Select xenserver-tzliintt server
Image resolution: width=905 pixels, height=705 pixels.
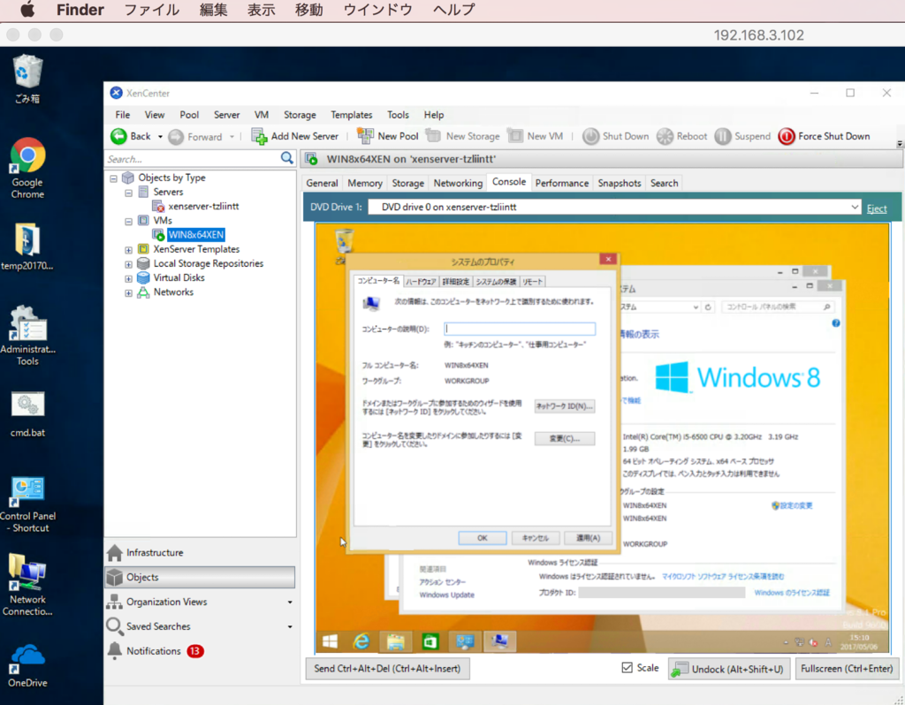point(203,206)
